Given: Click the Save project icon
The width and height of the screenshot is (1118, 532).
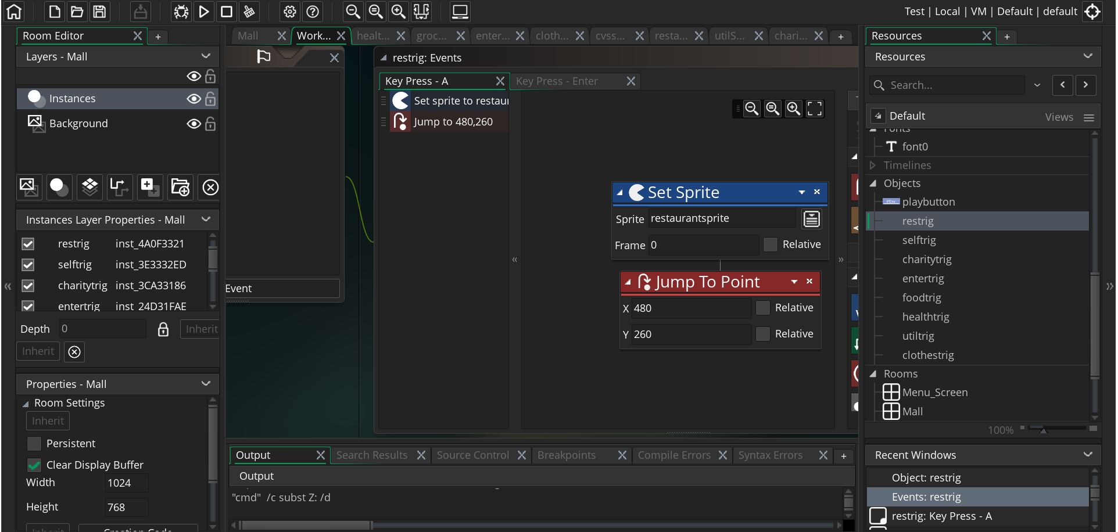Looking at the screenshot, I should pyautogui.click(x=99, y=12).
